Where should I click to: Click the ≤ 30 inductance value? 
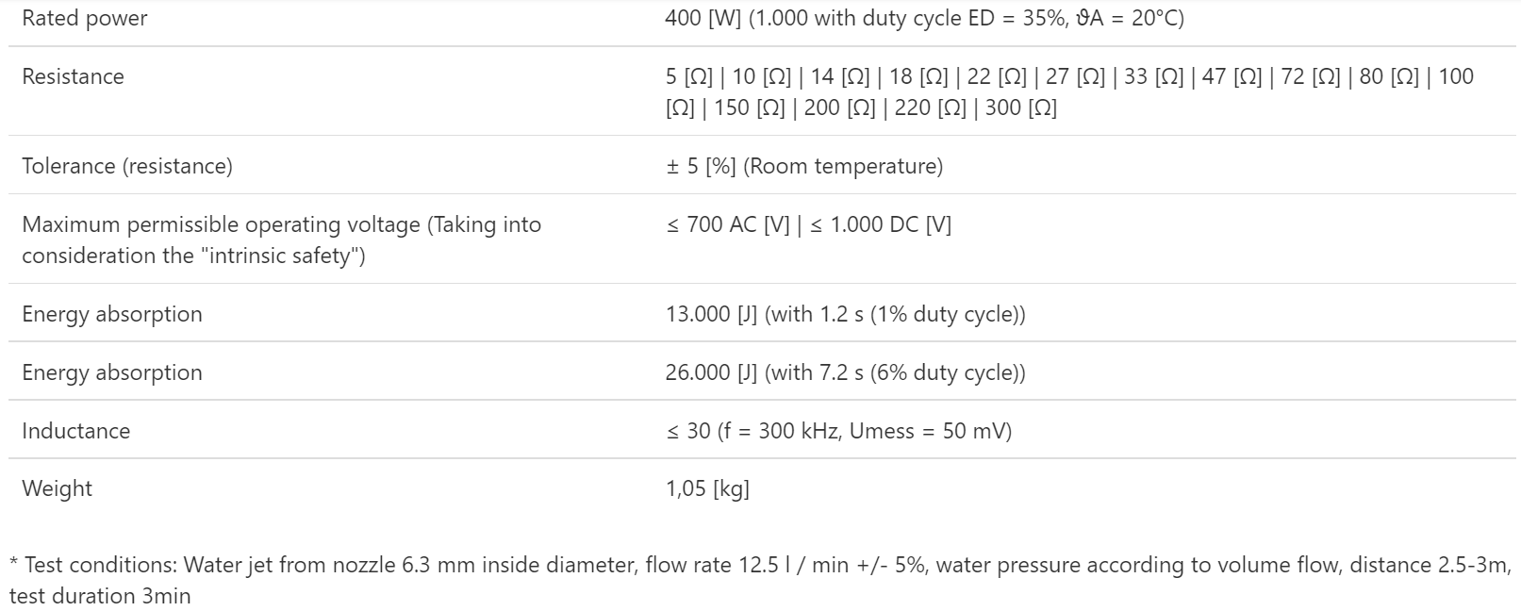coord(688,431)
